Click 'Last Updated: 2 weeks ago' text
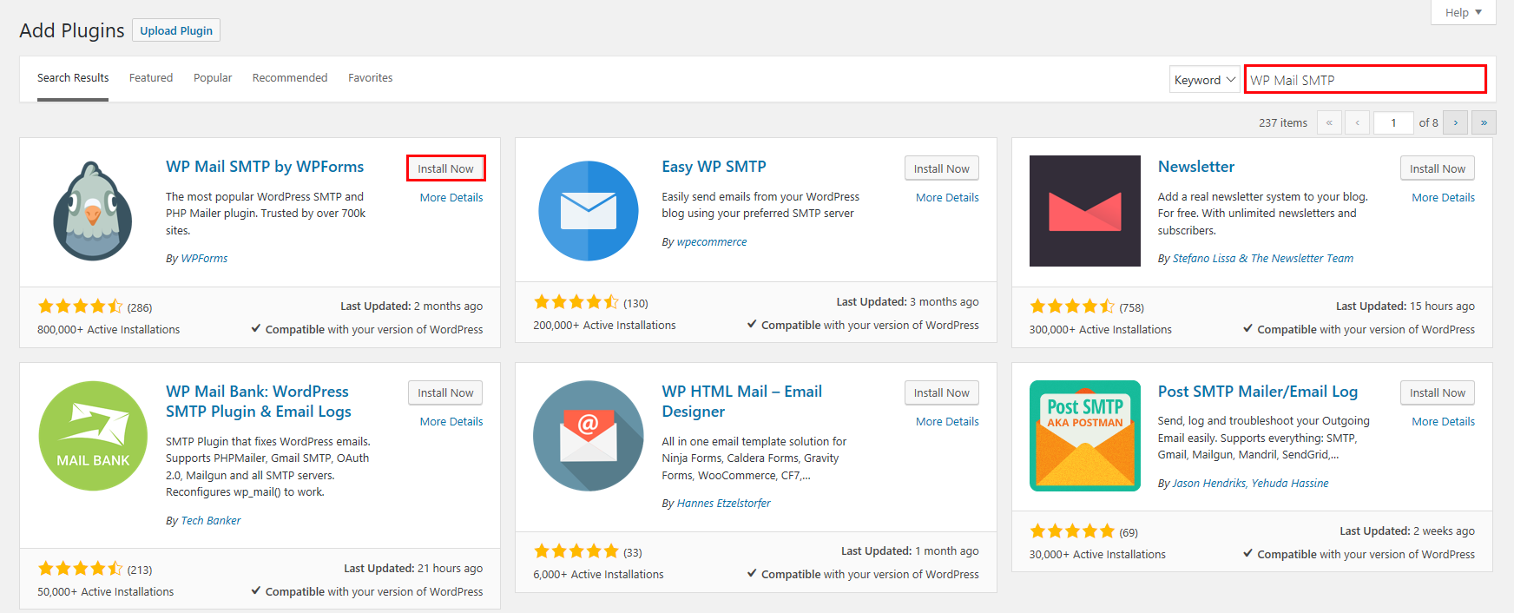 (x=1407, y=531)
